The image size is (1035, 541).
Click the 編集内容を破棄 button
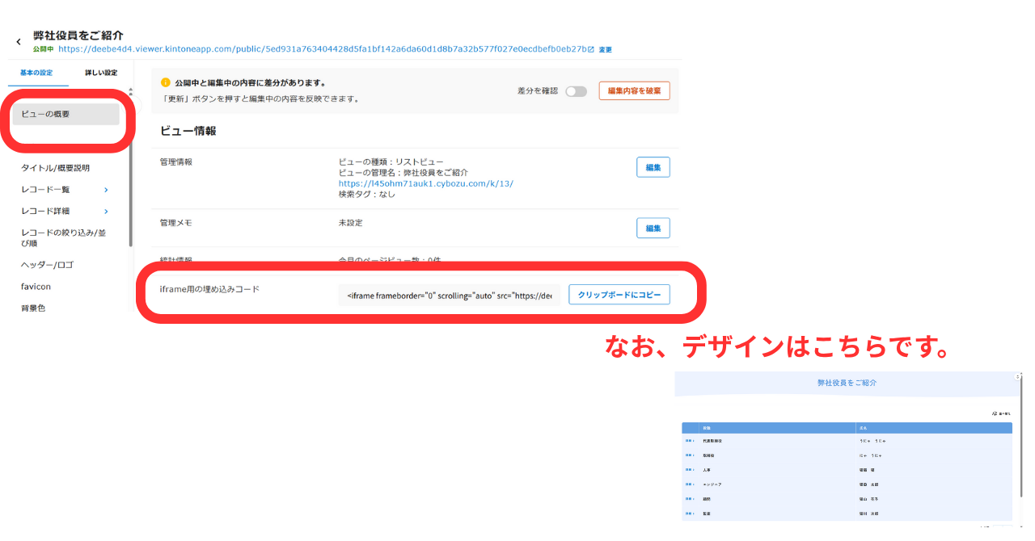coord(634,90)
